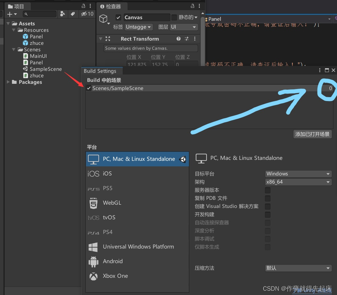Open Project panel three-dot menu
337x295 pixels.
[x=90, y=6]
